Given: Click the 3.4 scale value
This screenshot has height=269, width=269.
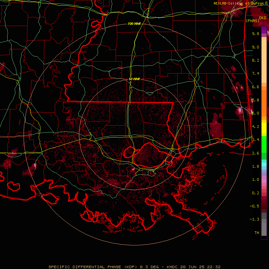Looking at the screenshot, I should point(256,140).
